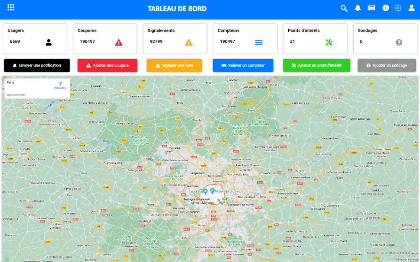Click Paris label in map info box

coord(10,82)
